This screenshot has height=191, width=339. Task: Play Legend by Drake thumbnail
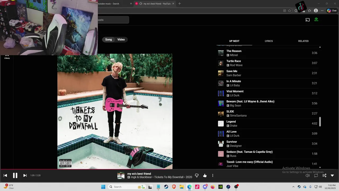click(221, 124)
